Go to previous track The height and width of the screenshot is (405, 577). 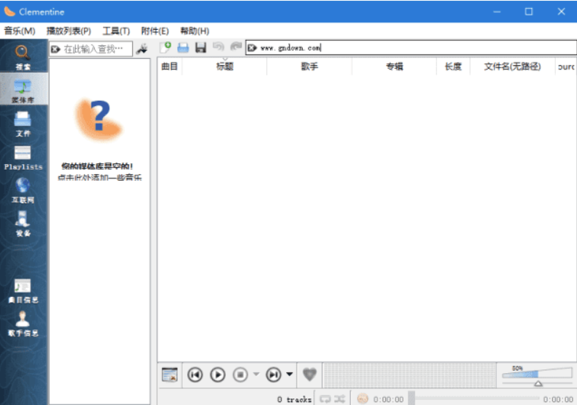pos(195,375)
